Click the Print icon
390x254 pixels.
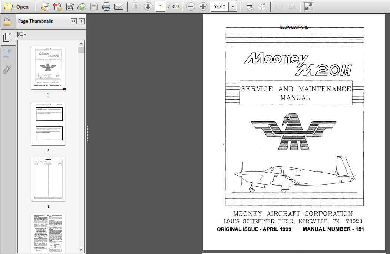(x=106, y=7)
